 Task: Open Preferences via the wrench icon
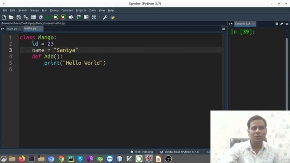coord(105,17)
